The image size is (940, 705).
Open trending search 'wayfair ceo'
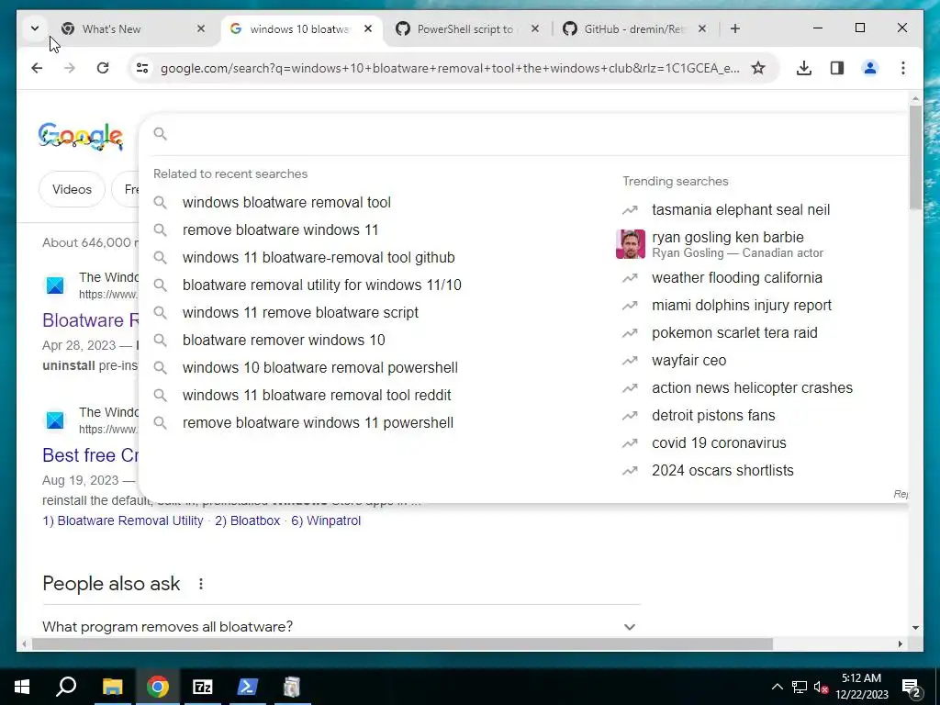click(x=688, y=361)
